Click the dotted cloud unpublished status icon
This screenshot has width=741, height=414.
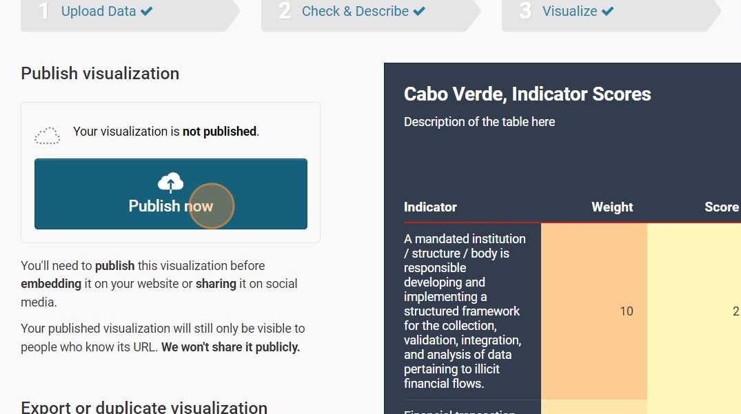point(48,136)
